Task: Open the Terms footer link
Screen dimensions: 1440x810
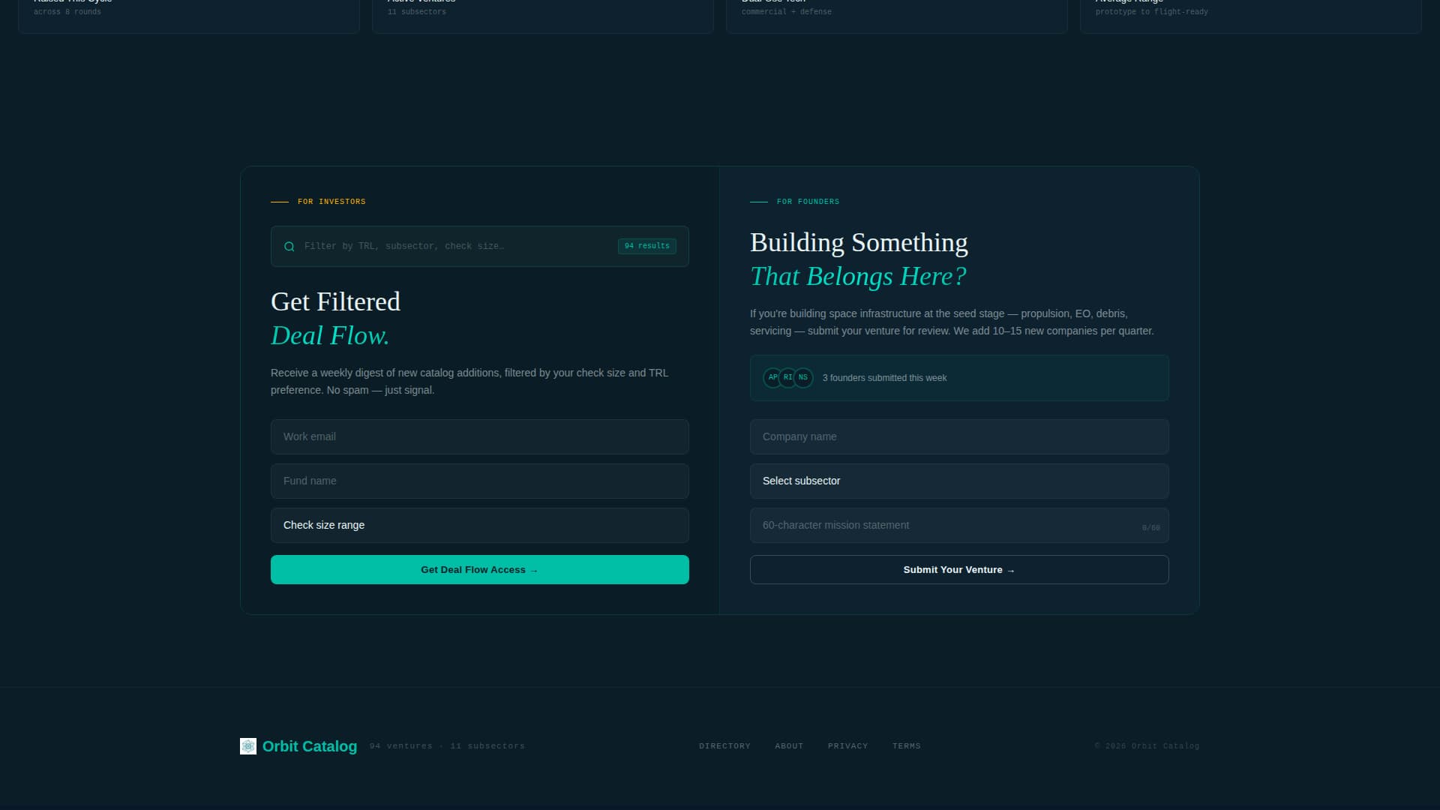Action: click(x=906, y=746)
